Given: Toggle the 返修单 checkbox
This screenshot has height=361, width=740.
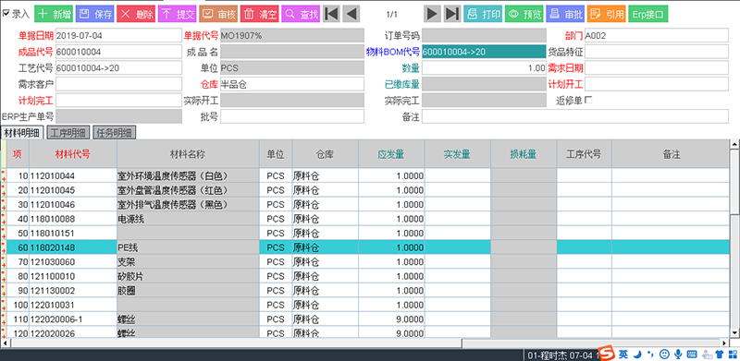Looking at the screenshot, I should [x=588, y=100].
